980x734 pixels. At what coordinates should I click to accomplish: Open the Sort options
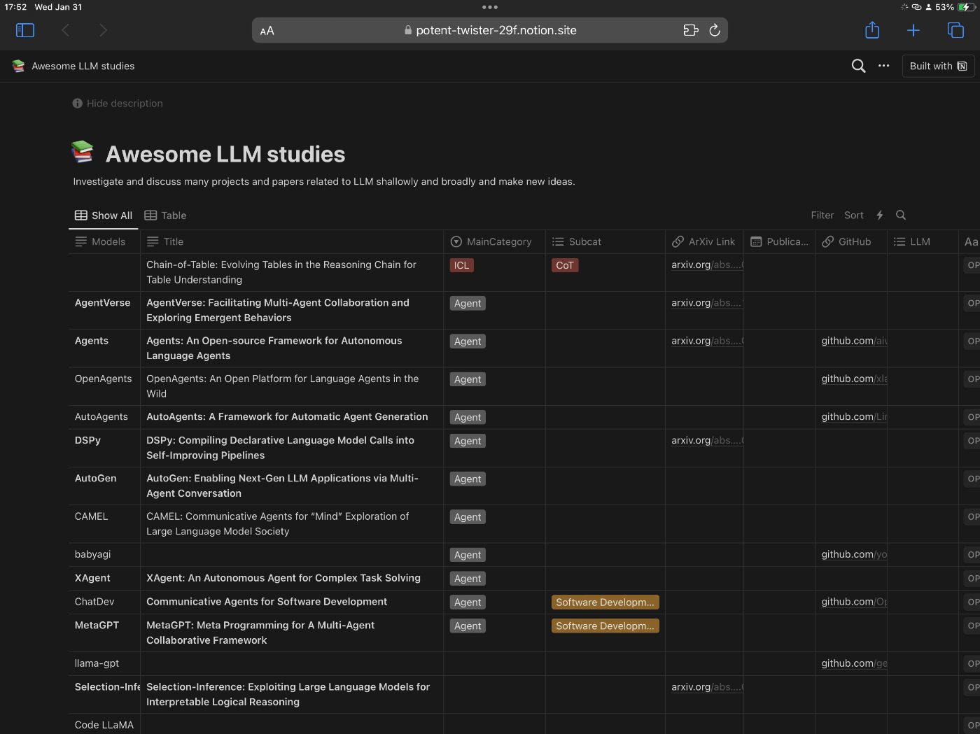[x=854, y=216]
